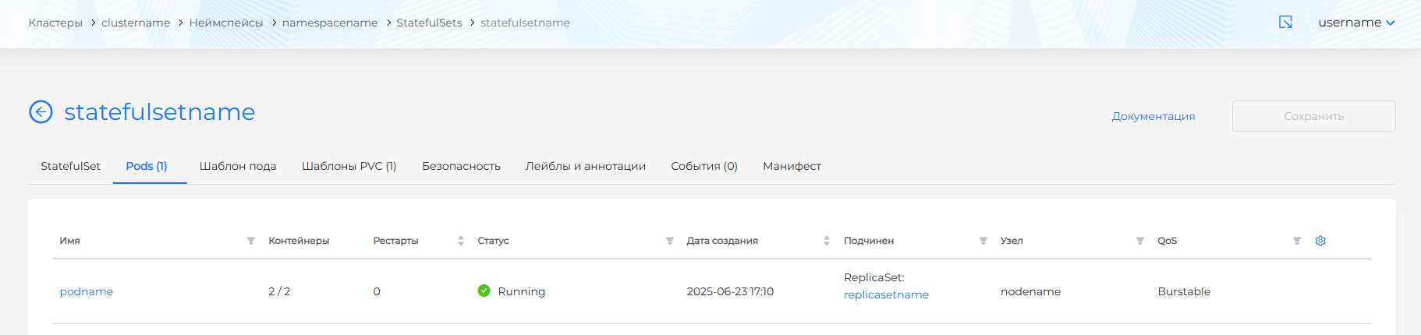Switch to the StatefulSet tab
Image resolution: width=1421 pixels, height=335 pixels.
(x=70, y=166)
